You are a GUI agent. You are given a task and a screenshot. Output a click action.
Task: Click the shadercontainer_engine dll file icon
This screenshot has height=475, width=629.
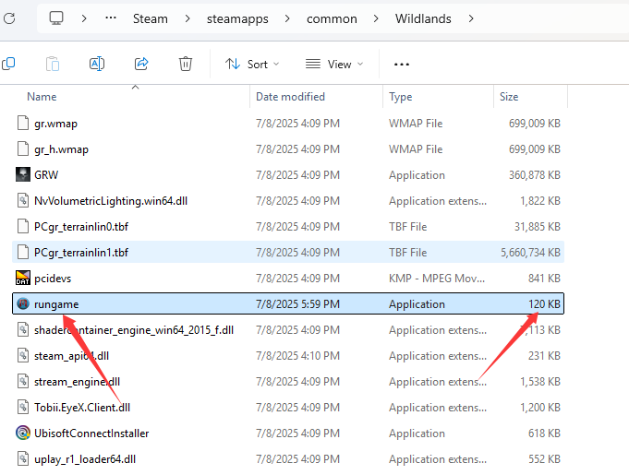[23, 329]
